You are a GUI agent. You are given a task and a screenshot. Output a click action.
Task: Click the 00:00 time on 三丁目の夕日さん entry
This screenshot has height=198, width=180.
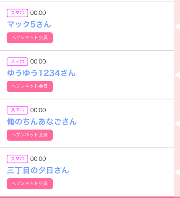(x=38, y=159)
